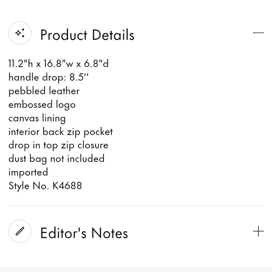Select the Style No. K4688 text
The width and height of the screenshot is (272, 272).
[x=45, y=186]
